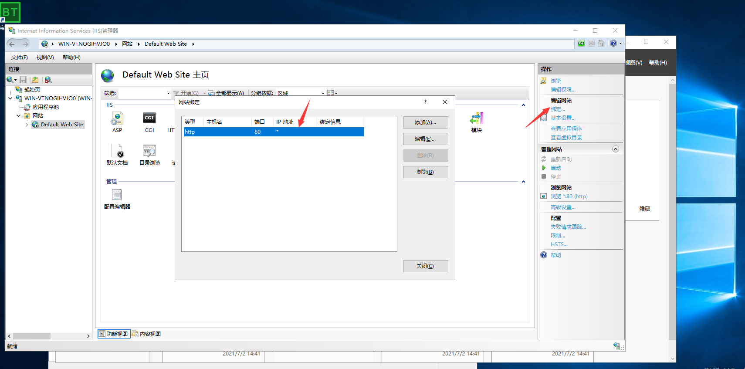Click the 停止 stop square icon
The image size is (745, 369).
[544, 176]
